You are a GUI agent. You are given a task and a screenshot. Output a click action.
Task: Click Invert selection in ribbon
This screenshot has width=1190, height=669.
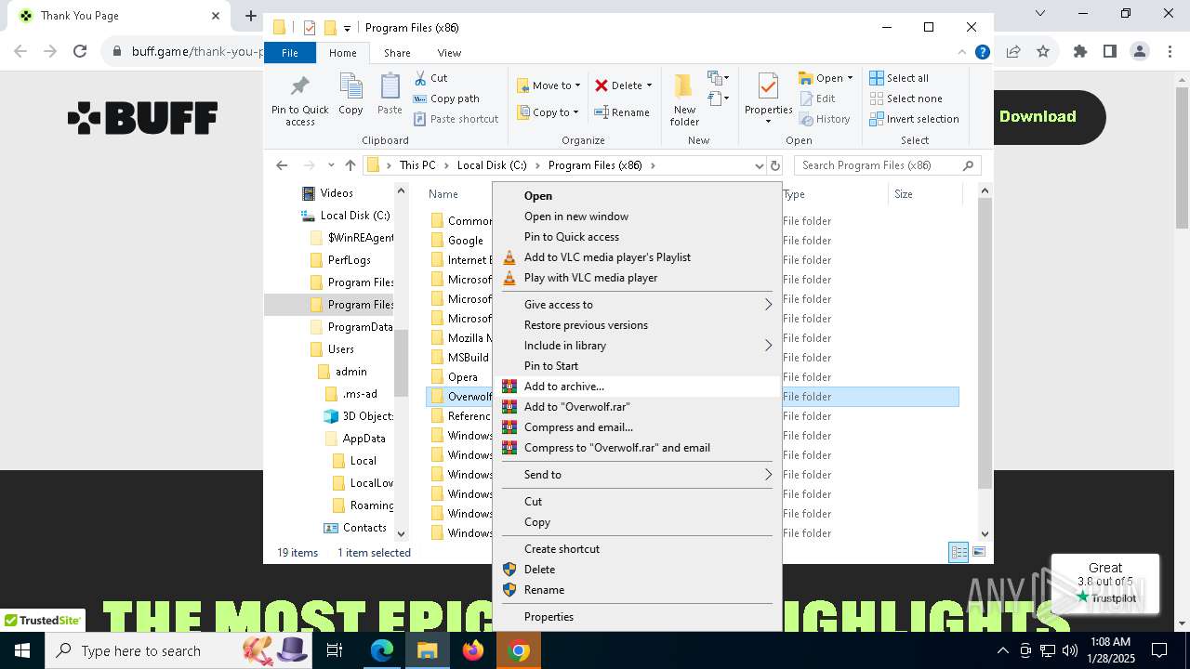click(x=914, y=119)
